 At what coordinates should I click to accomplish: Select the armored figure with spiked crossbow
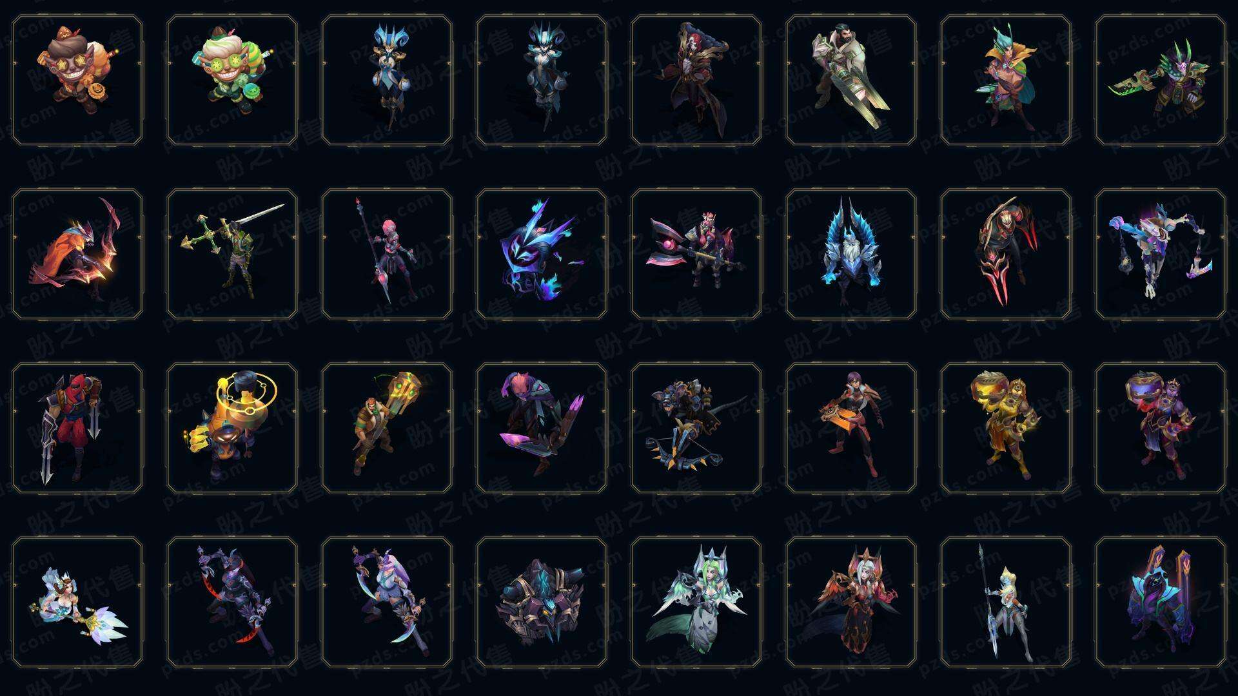[x=696, y=428]
